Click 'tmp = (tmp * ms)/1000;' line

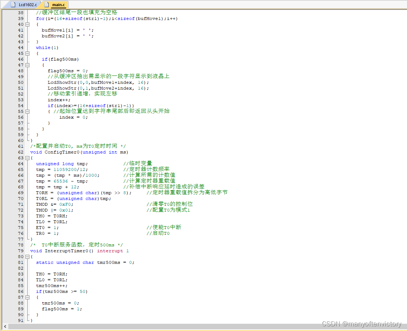[x=68, y=175]
